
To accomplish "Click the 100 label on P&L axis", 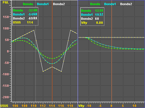I will (6, 28).
